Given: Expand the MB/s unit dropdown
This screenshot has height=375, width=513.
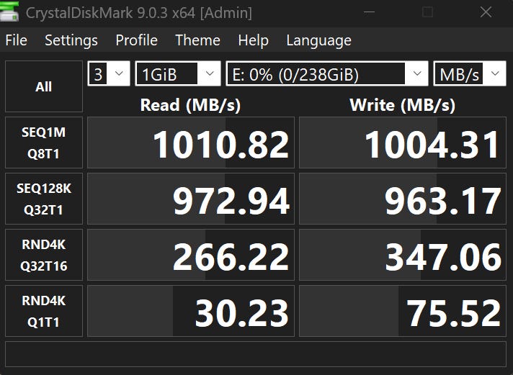Looking at the screenshot, I should [470, 73].
